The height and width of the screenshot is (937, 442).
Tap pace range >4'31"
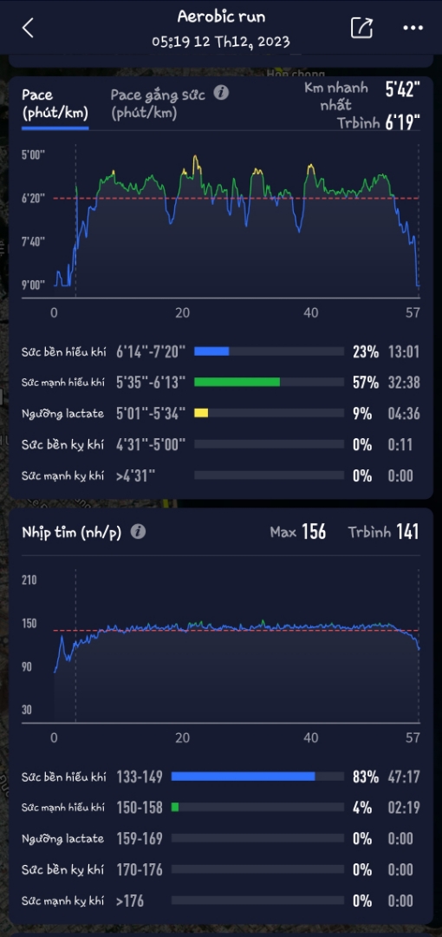tap(136, 475)
